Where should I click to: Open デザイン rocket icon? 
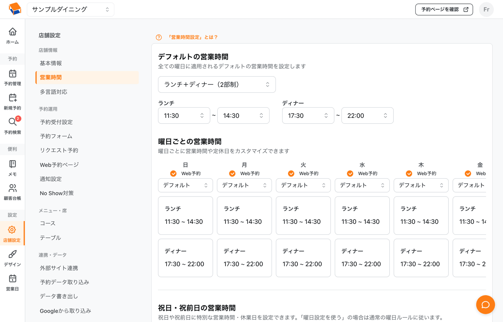pyautogui.click(x=13, y=254)
